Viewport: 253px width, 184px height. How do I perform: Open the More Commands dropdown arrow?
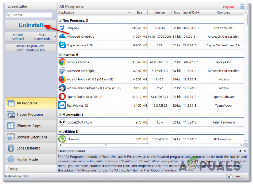(x=55, y=37)
